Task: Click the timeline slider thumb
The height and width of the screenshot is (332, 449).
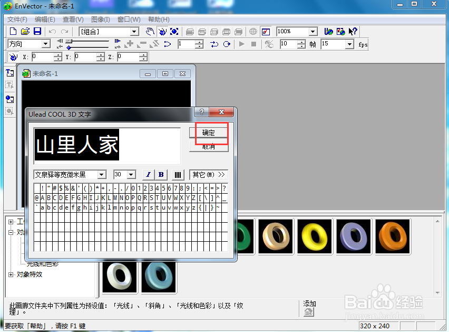Action: tap(69, 41)
